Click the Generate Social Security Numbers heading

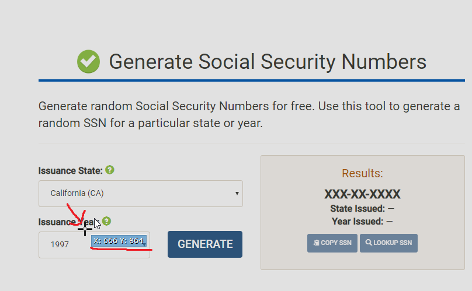pyautogui.click(x=268, y=61)
